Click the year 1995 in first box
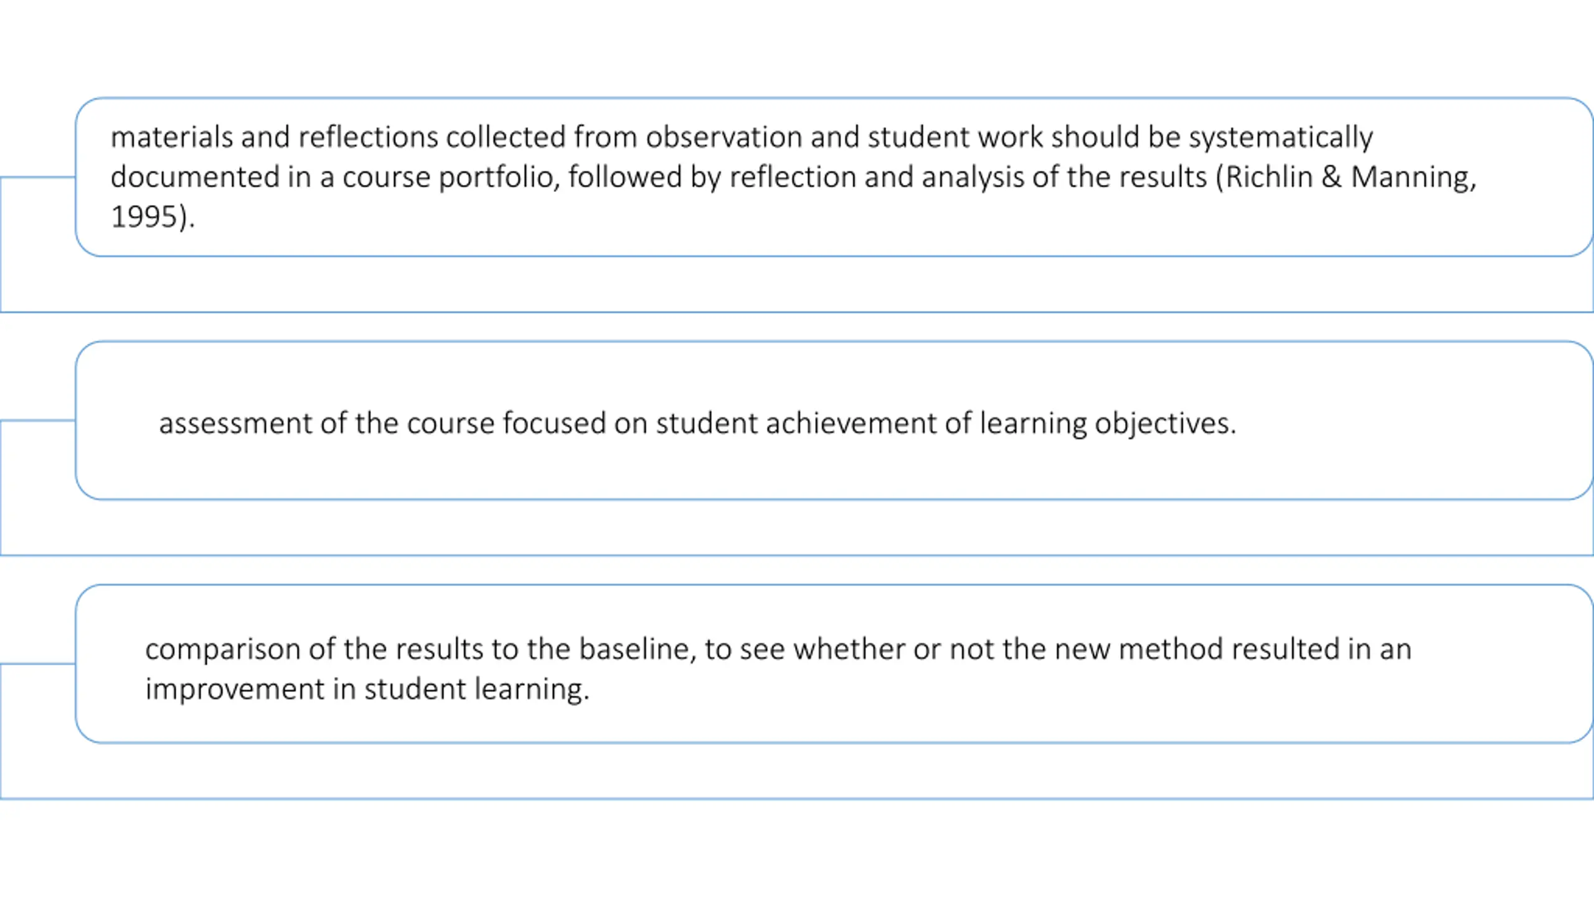Image resolution: width=1594 pixels, height=897 pixels. (x=144, y=217)
